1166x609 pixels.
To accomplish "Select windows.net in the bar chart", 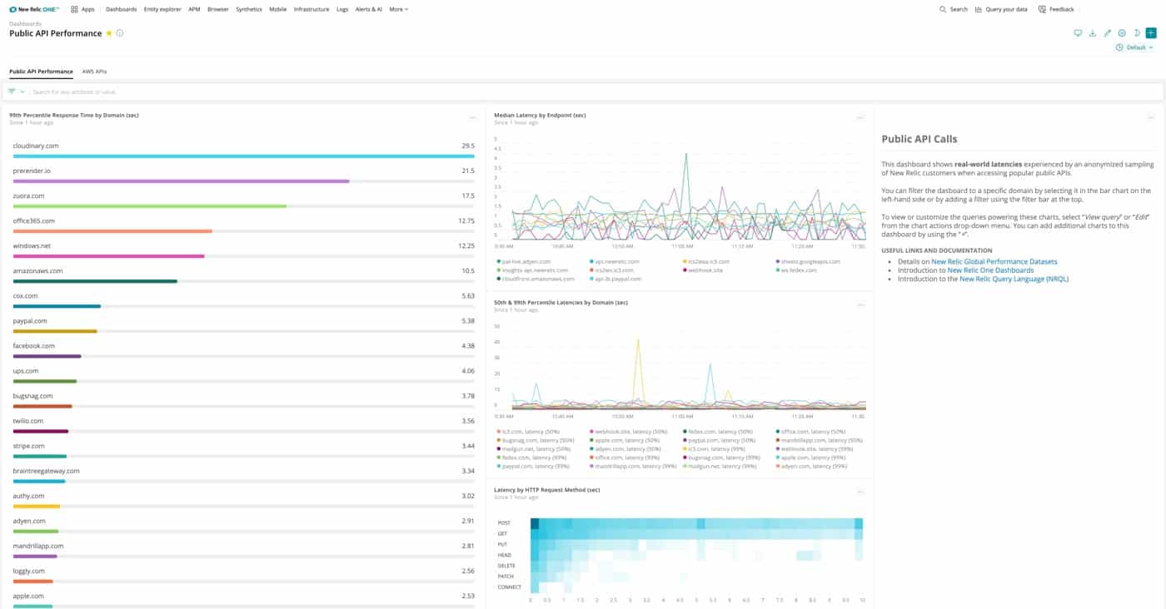I will point(243,250).
